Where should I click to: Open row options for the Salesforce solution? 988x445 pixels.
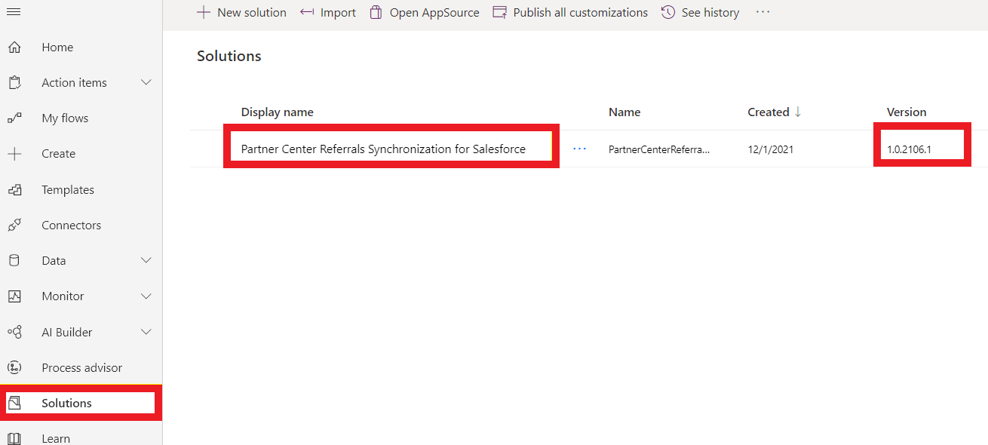coord(579,149)
